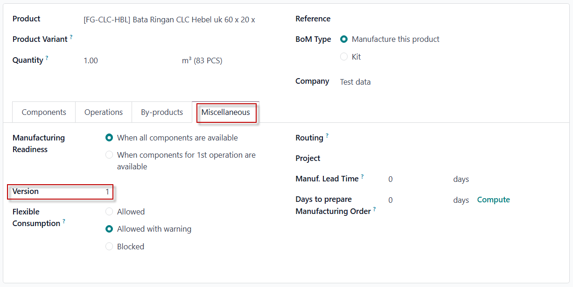Click help icon for Days to prepare Manufacturing Order
This screenshot has width=573, height=287.
[x=374, y=209]
